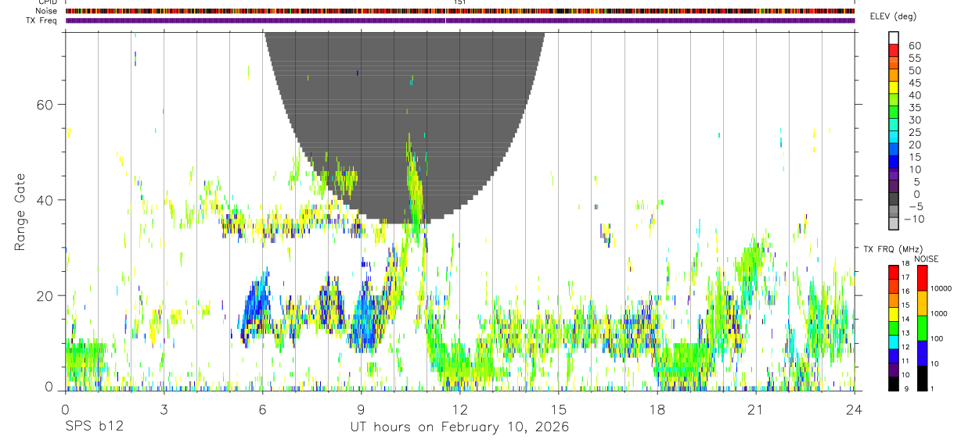Select the red swatch in the ELEV colorbar

click(894, 50)
